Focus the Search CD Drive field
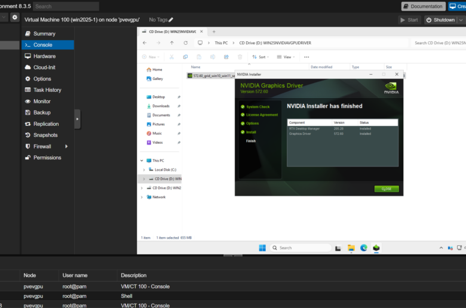Screen dimensions: 466x308 pos(438,43)
